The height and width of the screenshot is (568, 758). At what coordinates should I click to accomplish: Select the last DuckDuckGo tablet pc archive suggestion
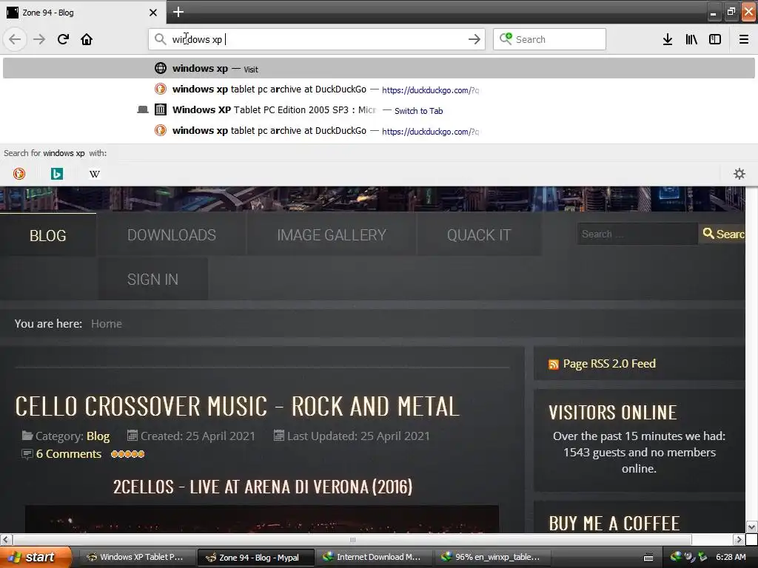(x=378, y=131)
